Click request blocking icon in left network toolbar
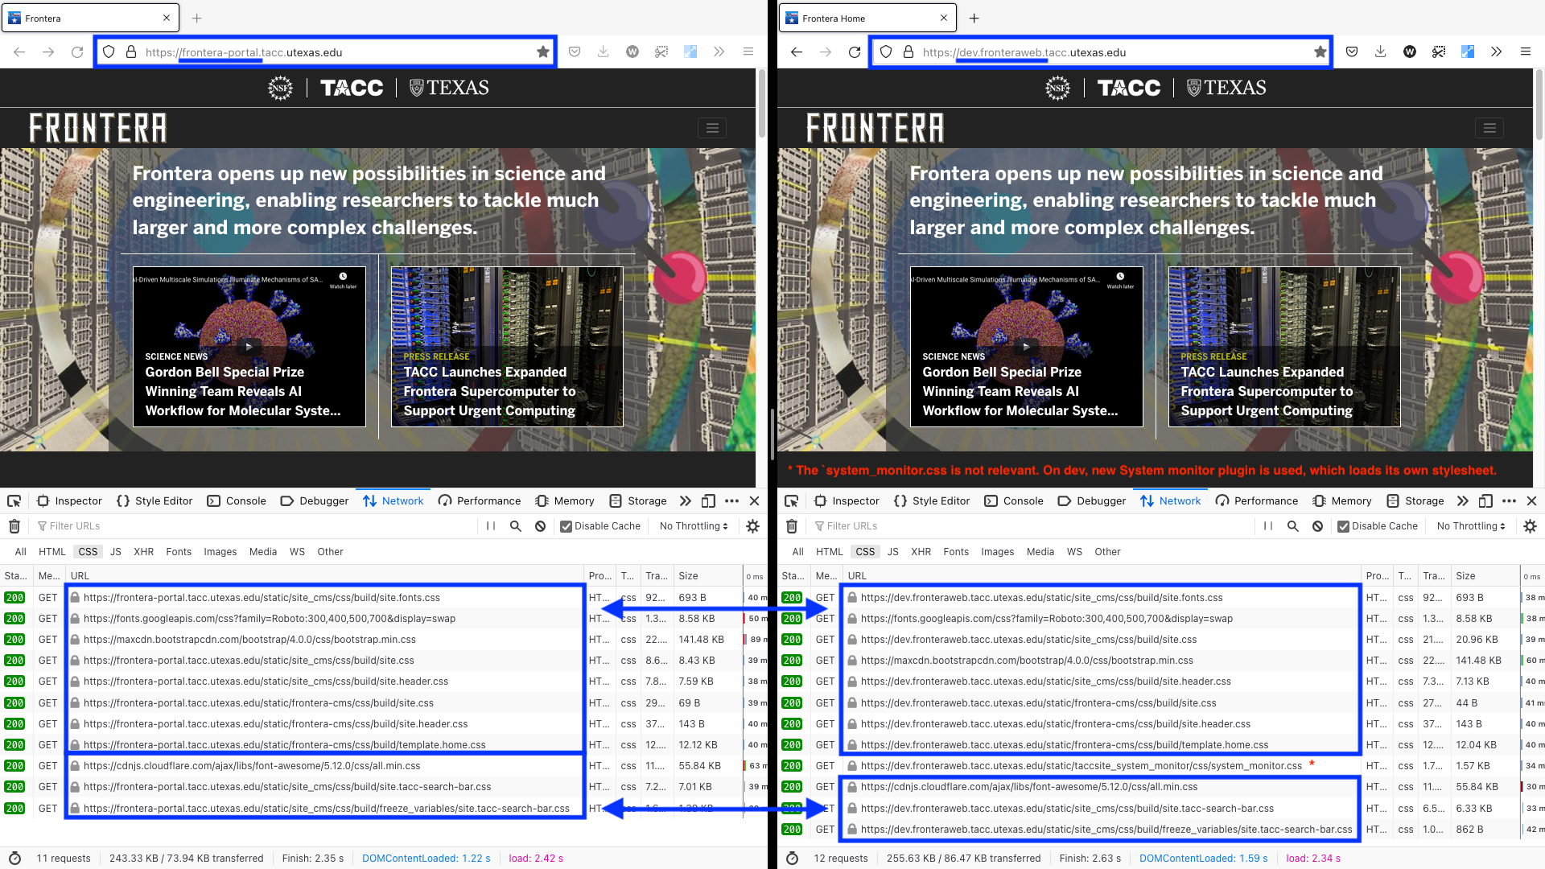 [x=541, y=526]
